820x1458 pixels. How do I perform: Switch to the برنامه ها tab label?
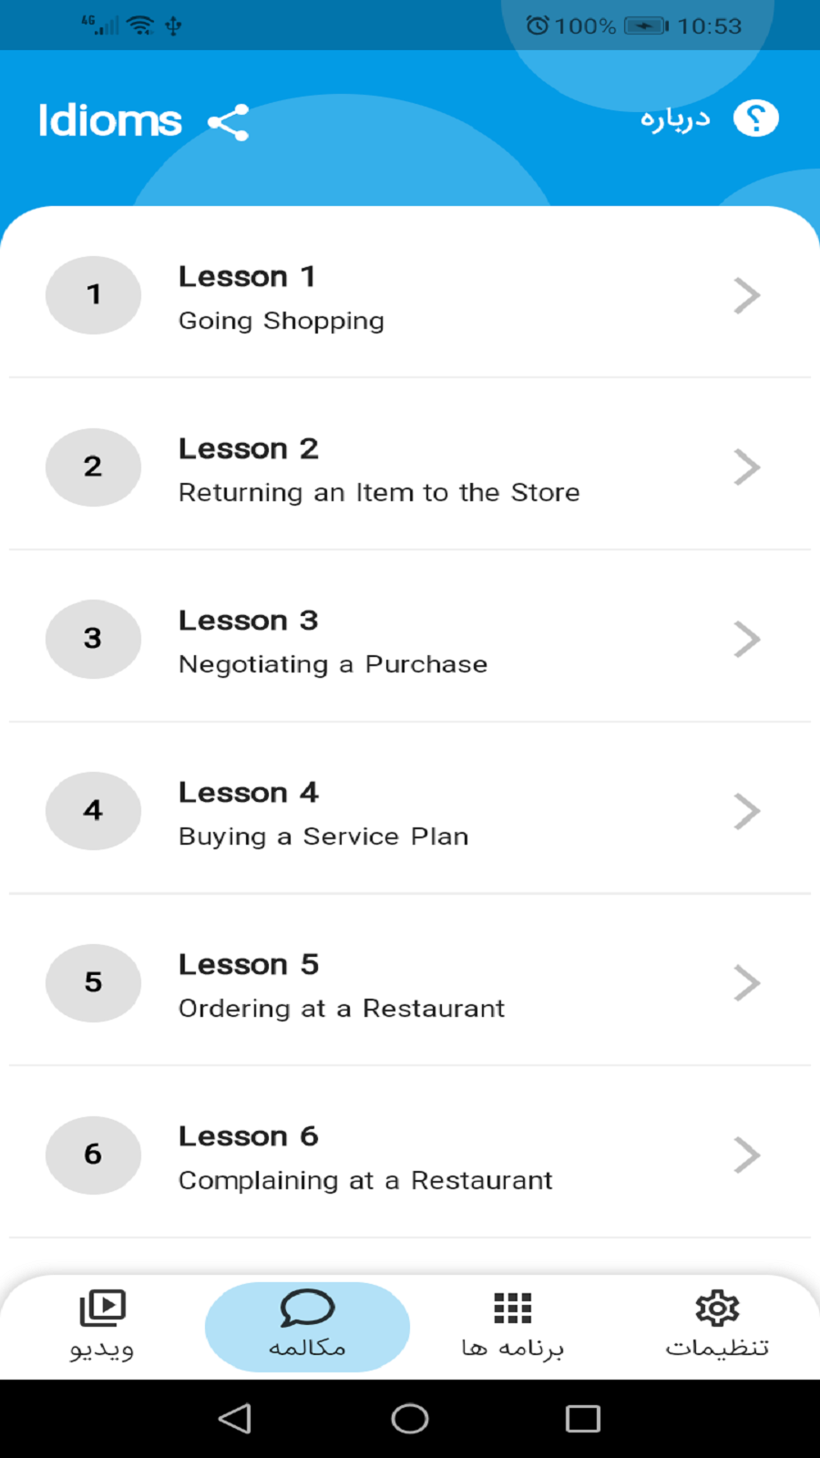[x=512, y=1348]
